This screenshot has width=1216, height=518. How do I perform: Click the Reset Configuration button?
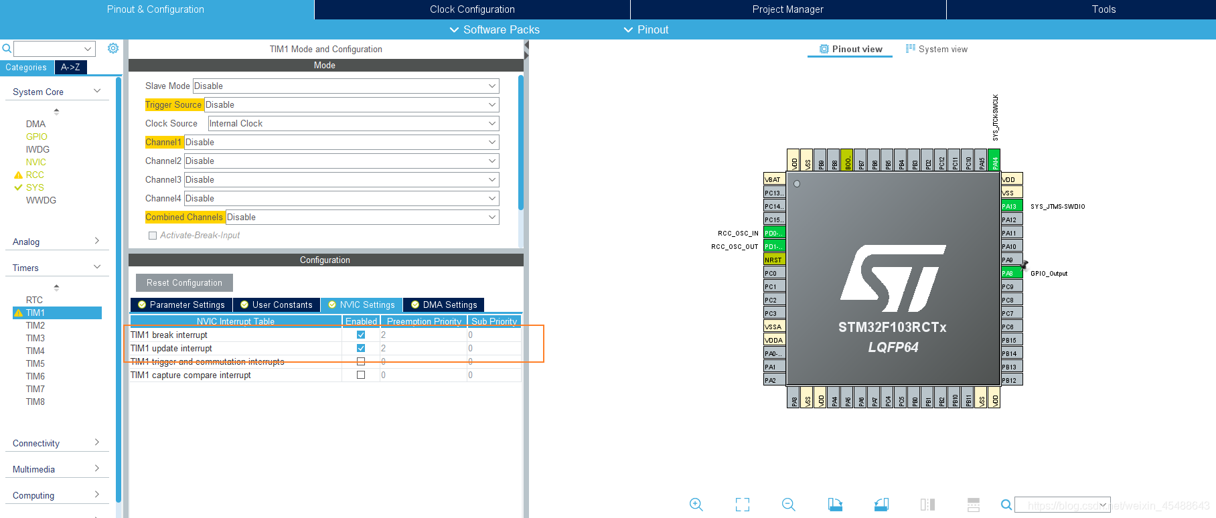tap(184, 282)
